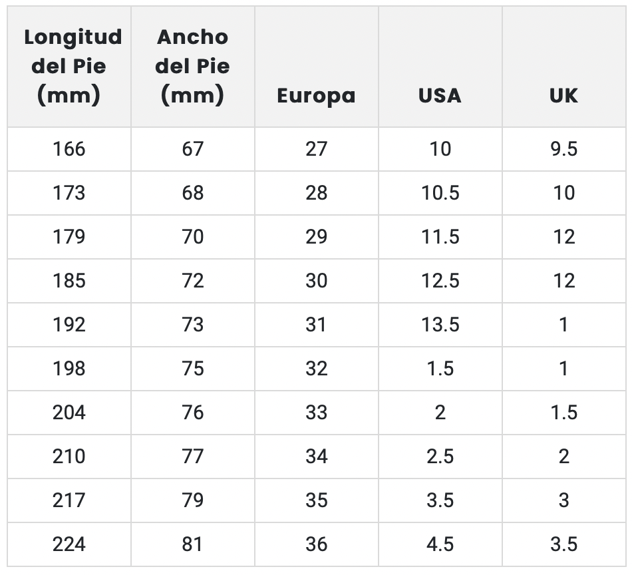Select the foot width cell 68
This screenshot has width=632, height=575.
pyautogui.click(x=193, y=192)
